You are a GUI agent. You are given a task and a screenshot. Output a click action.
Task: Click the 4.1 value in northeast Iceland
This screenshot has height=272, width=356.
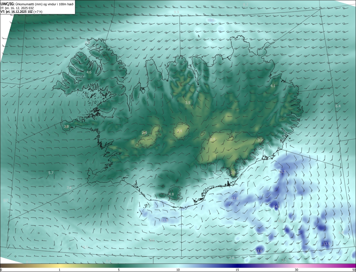[x=273, y=86]
